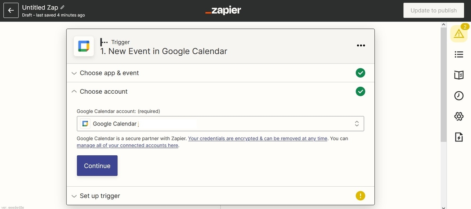Open the Zap outline list icon
The image size is (471, 209).
coord(458,55)
